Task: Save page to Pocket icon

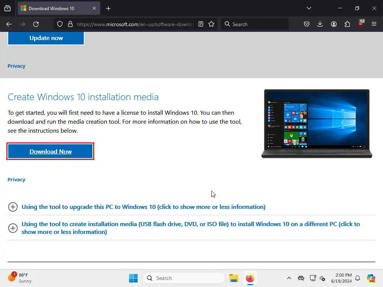Action: (307, 24)
